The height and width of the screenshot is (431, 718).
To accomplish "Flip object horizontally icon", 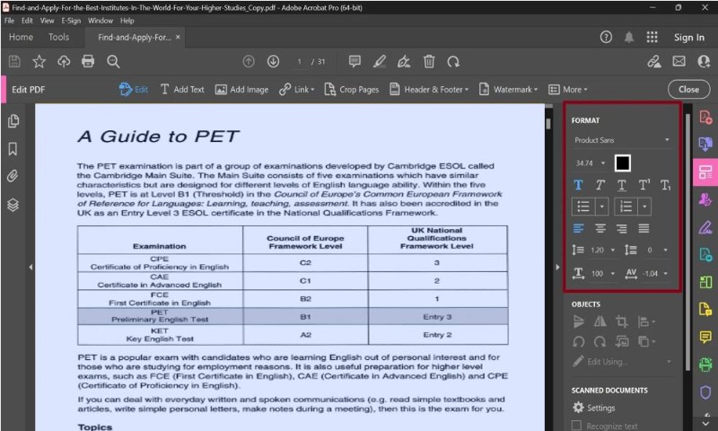I will [600, 321].
